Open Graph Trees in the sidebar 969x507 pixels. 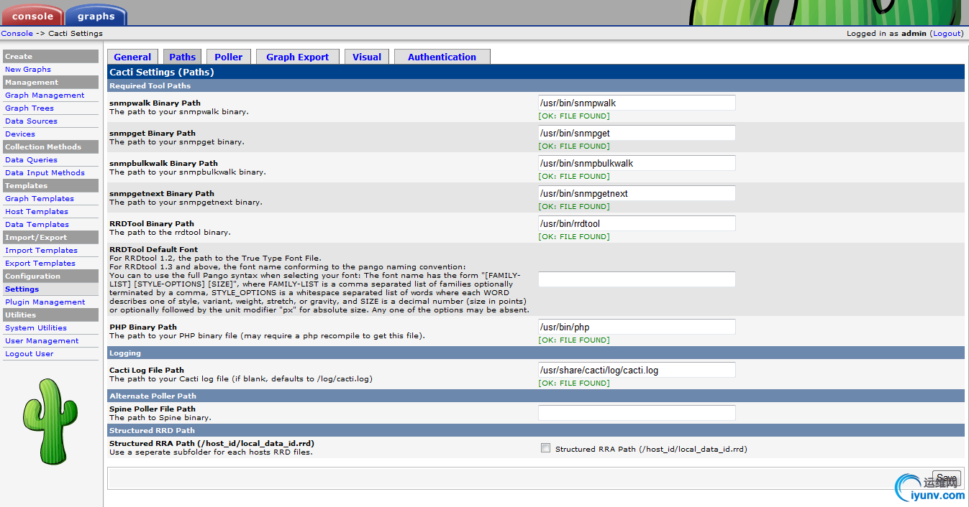pyautogui.click(x=29, y=108)
